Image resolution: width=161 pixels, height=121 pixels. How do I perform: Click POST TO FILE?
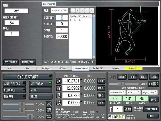[11, 62]
